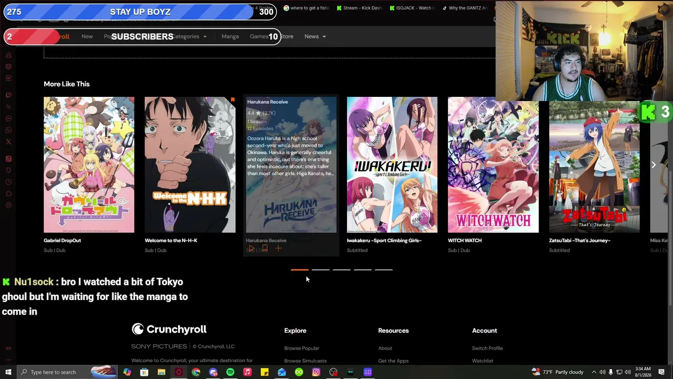Switch to 'Why the GANTZ' TikTok tab
673x379 pixels.
(465, 8)
